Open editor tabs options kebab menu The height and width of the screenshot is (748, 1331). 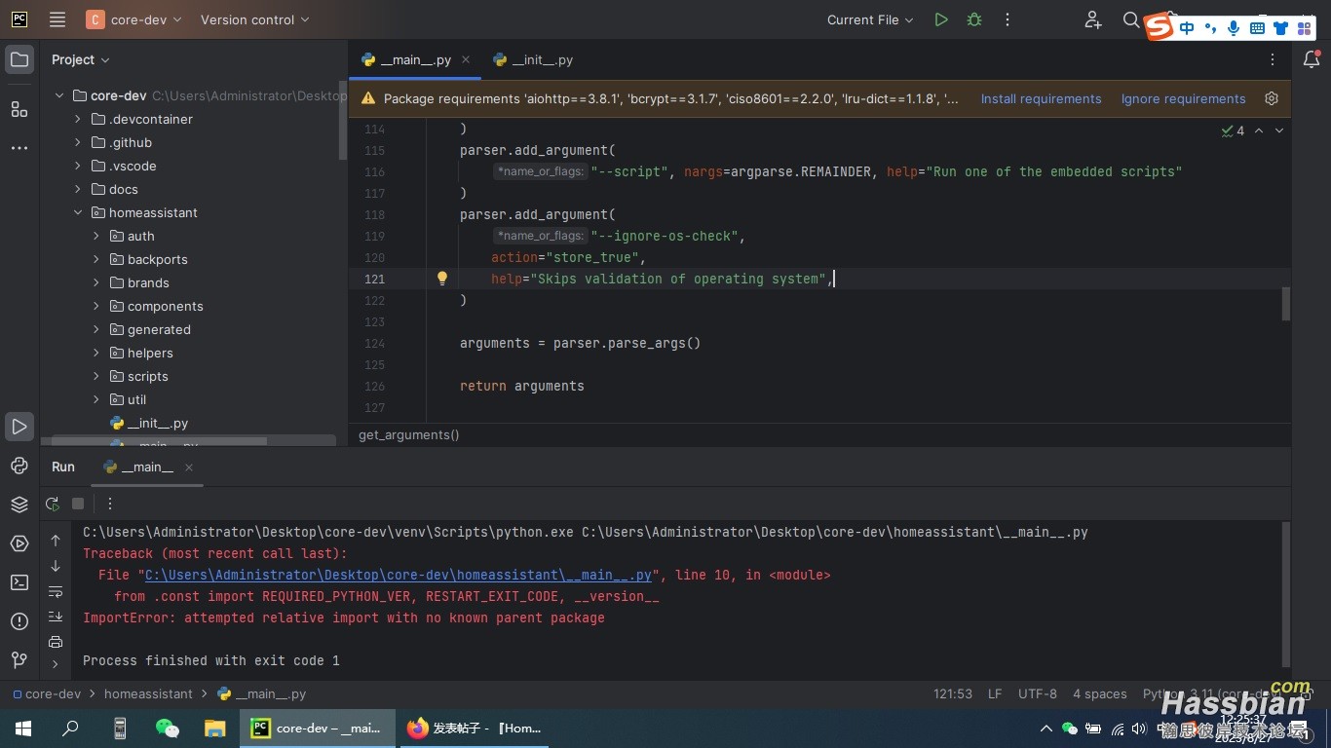pos(1273,59)
